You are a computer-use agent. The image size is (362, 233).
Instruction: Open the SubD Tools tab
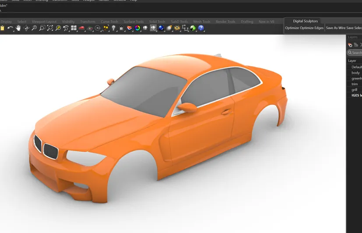179,21
